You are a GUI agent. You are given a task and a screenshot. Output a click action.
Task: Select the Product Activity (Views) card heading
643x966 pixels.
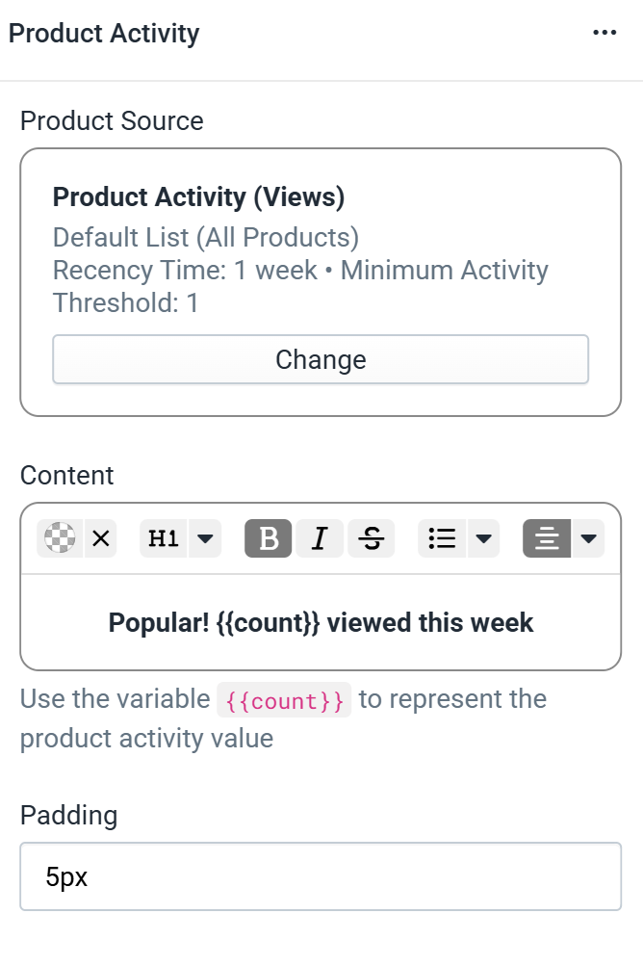point(198,197)
